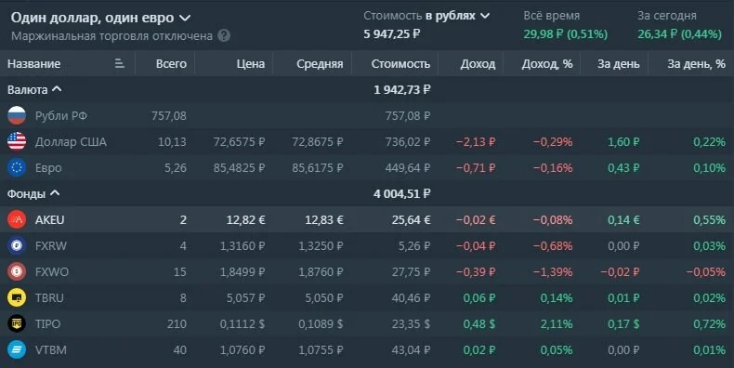Click the dollar average 72,8675 ₽
Viewport: 734px width, 368px height.
point(318,141)
